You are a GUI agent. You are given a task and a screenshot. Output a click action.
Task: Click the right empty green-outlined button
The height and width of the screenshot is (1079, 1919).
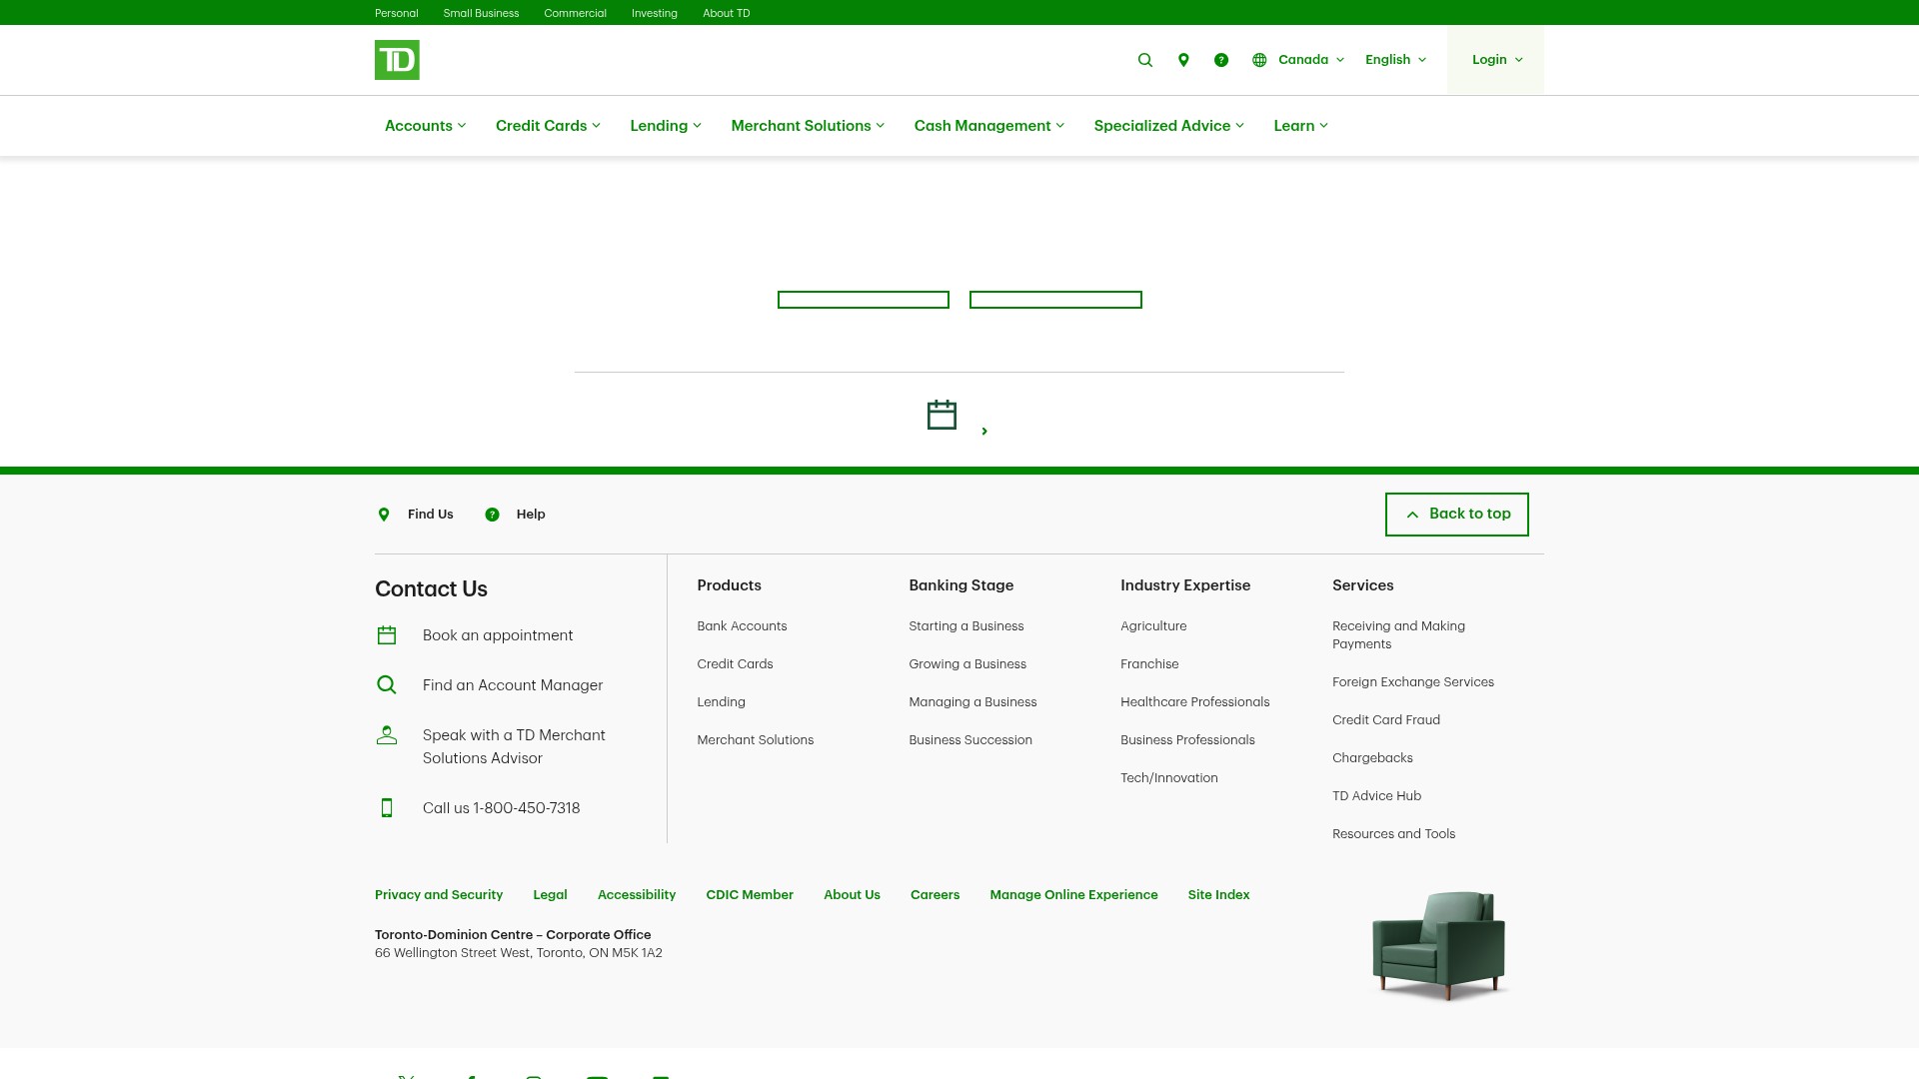point(1055,300)
